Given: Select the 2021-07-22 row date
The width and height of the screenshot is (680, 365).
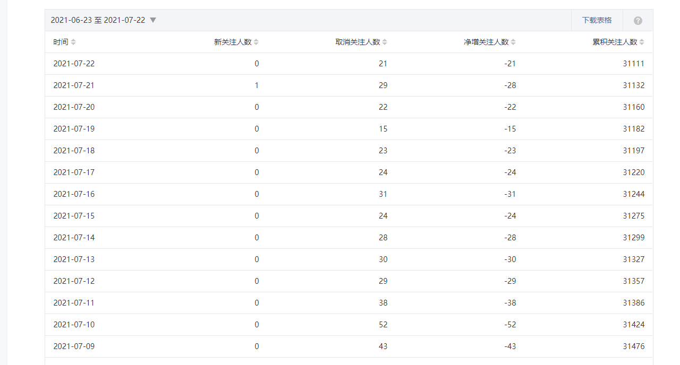Looking at the screenshot, I should (74, 64).
